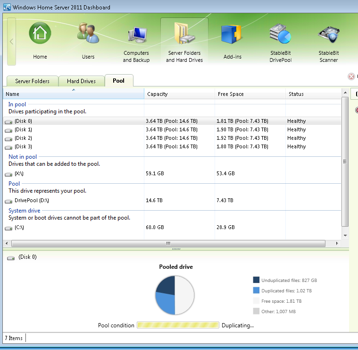Click the Duplicated files color swatch
This screenshot has height=350, width=358.
(256, 290)
